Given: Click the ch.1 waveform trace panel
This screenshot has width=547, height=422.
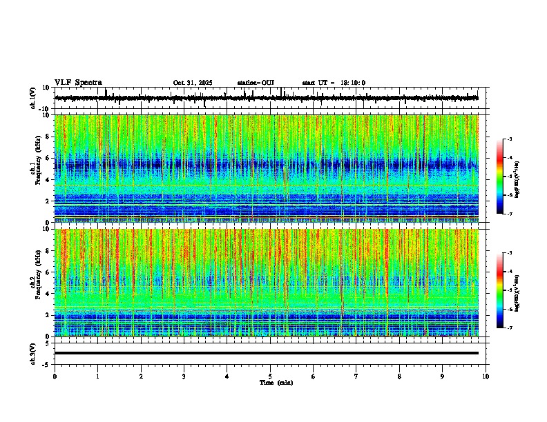Looking at the screenshot, I should pyautogui.click(x=271, y=98).
